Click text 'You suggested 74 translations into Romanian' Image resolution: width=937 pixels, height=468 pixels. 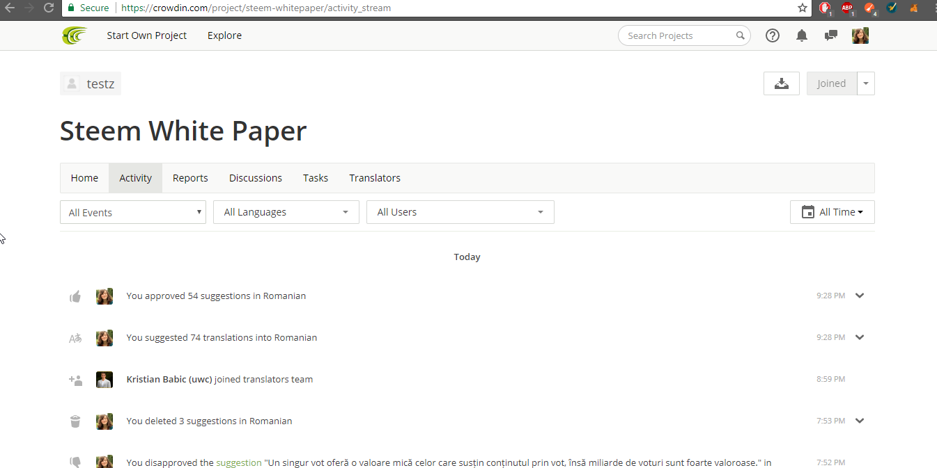click(222, 338)
